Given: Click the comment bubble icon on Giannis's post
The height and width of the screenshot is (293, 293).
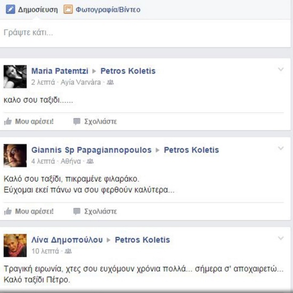Looking at the screenshot, I should pyautogui.click(x=77, y=211).
